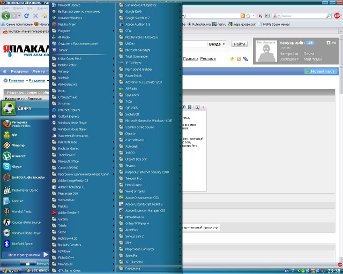343x274 pixels.
Task: Open Реклама link on the site
Action: [208, 59]
